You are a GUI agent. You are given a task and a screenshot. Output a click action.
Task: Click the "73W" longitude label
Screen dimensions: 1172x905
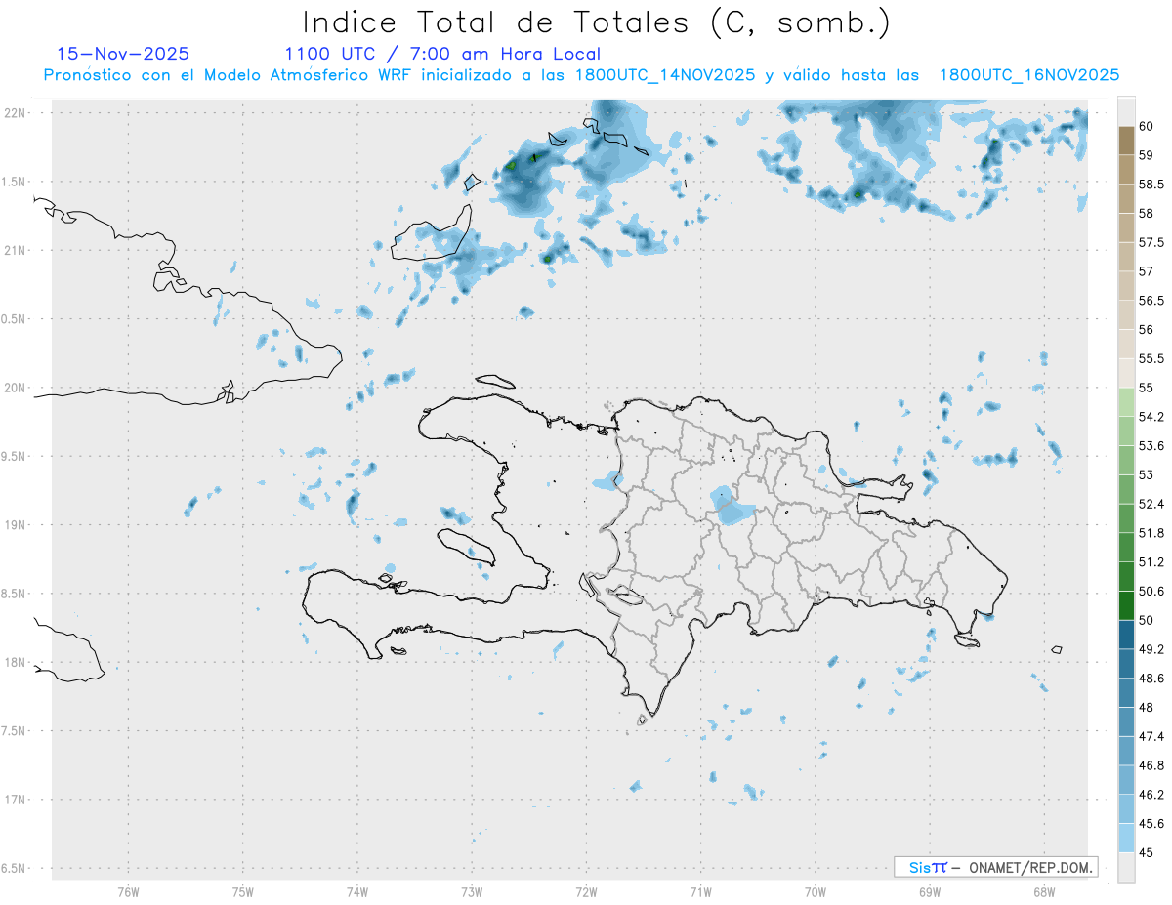(472, 892)
